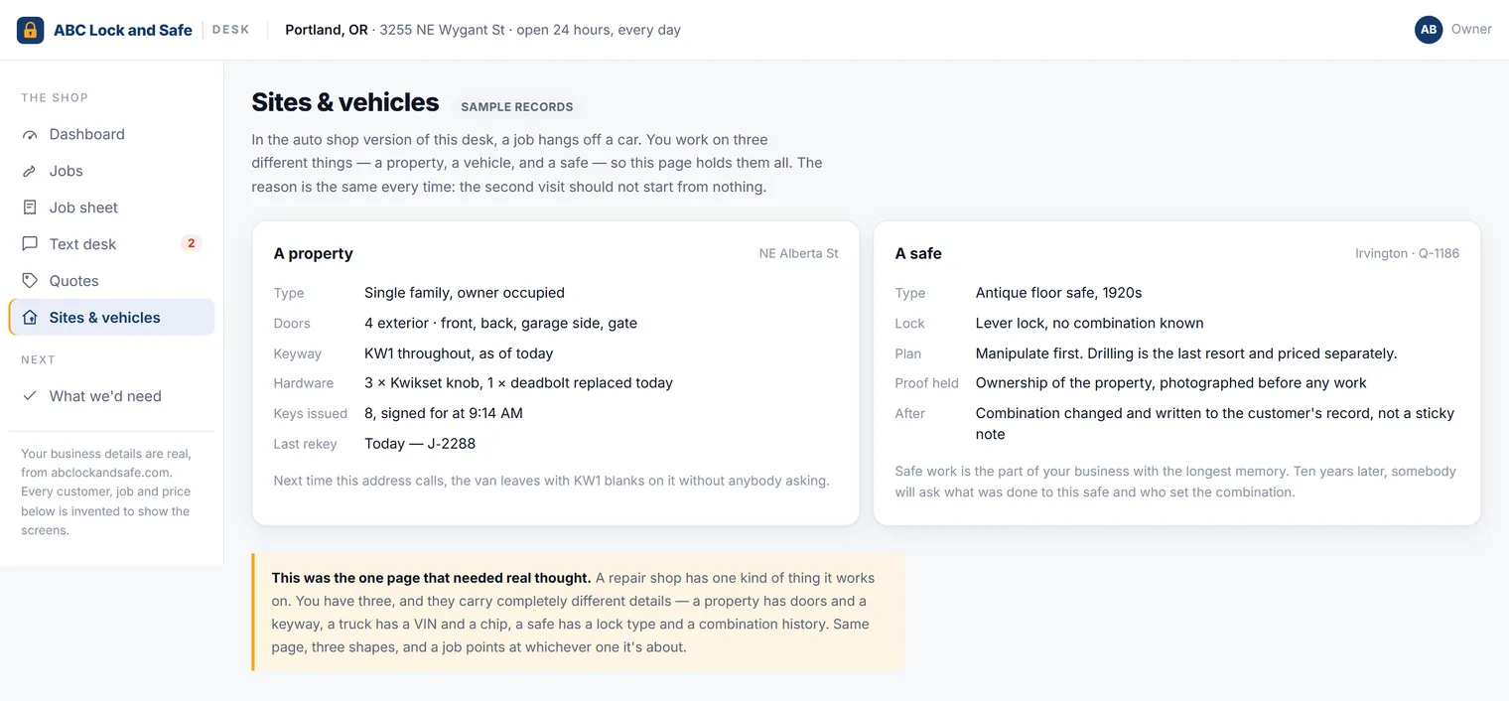
Task: Open the A safe card heading
Action: point(918,253)
